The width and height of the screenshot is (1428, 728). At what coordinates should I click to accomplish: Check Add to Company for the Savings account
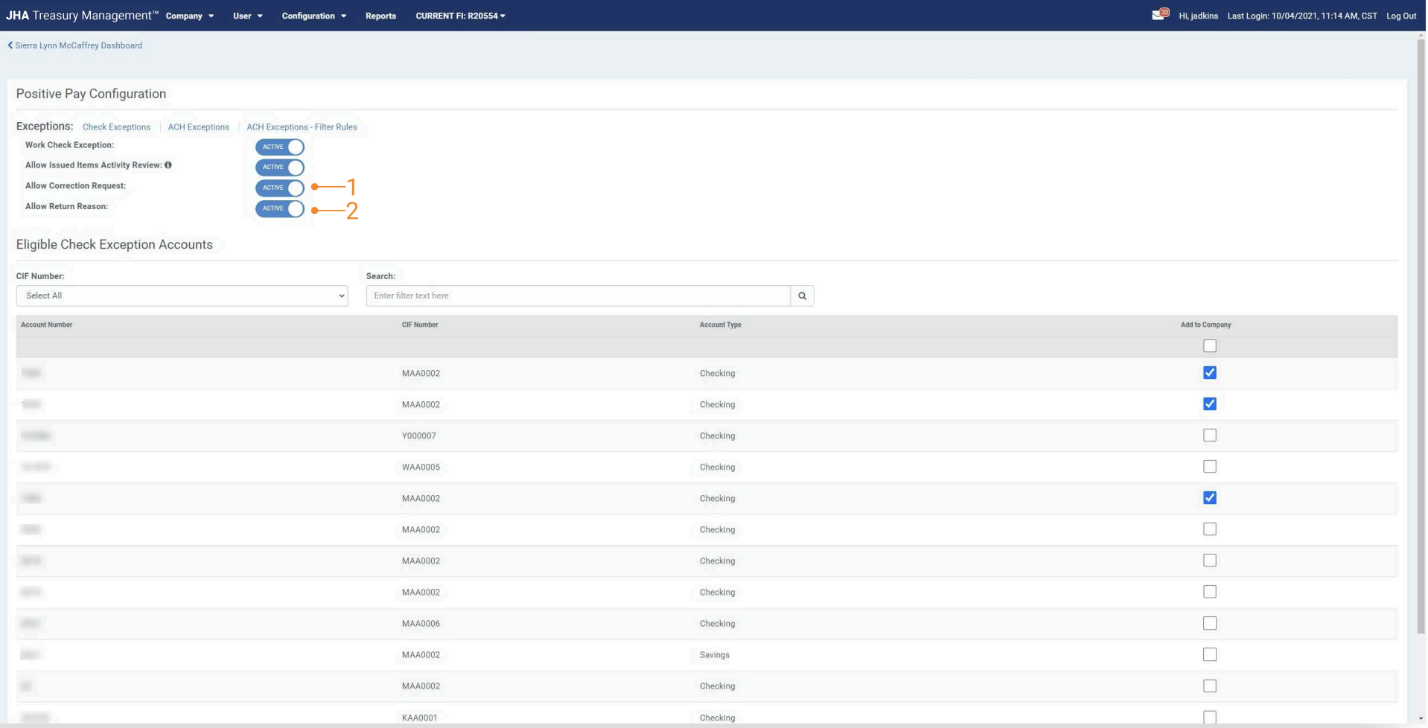[1209, 655]
